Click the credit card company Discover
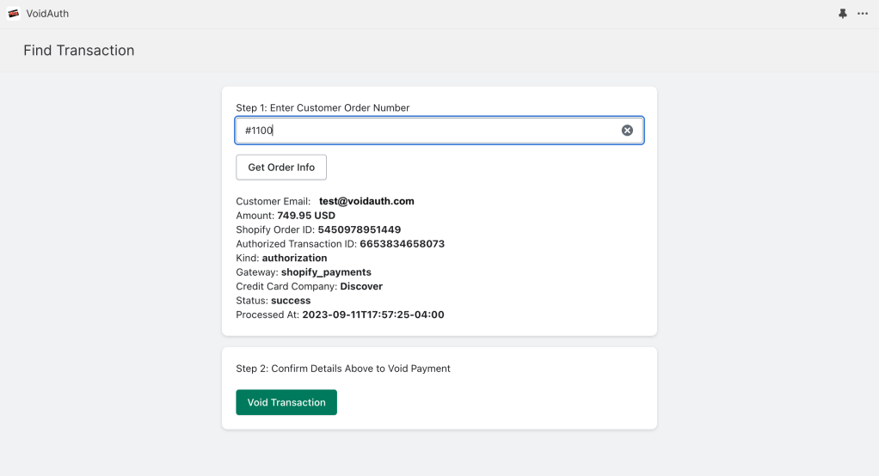This screenshot has width=879, height=476. click(x=361, y=286)
